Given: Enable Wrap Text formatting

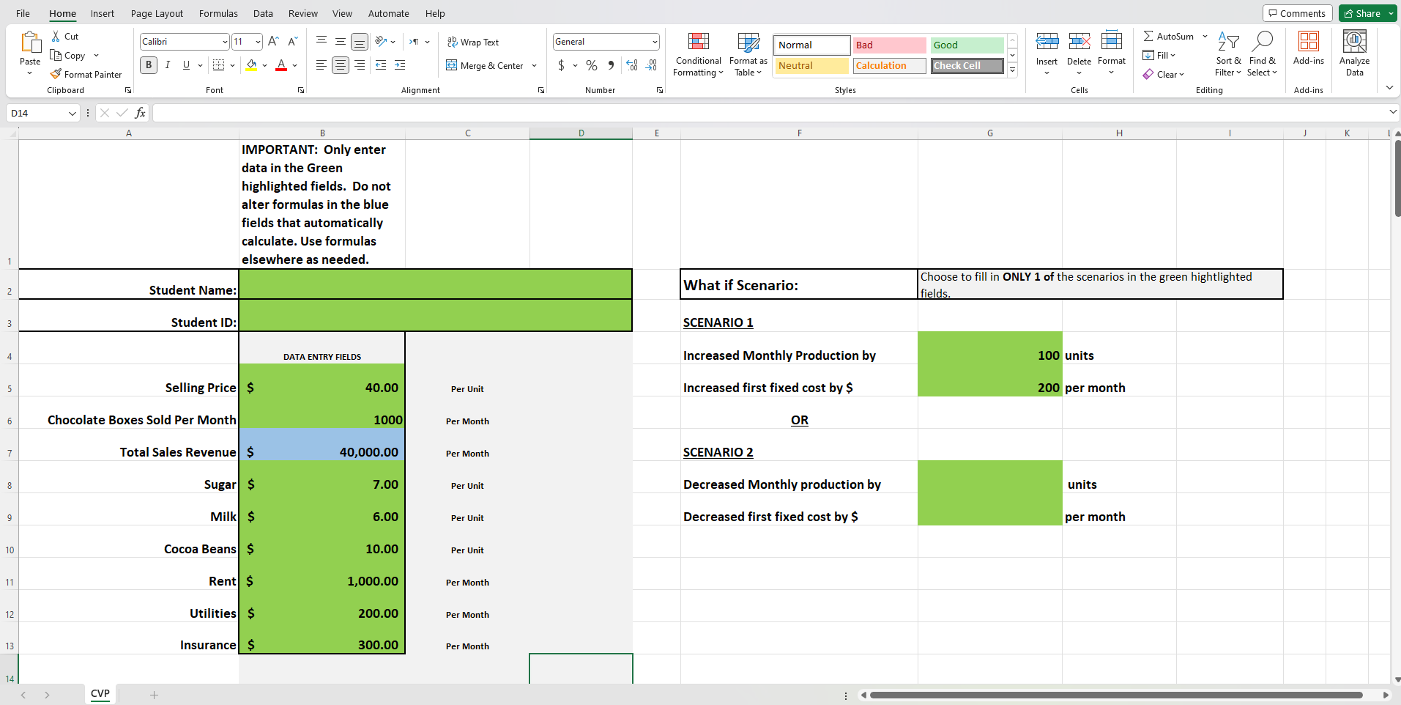Looking at the screenshot, I should coord(473,42).
